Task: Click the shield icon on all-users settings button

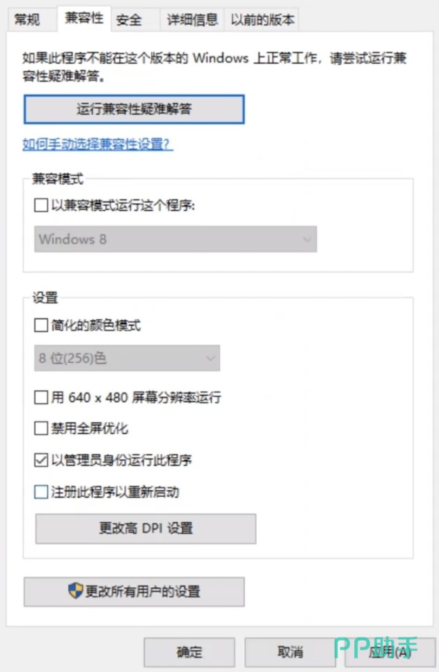Action: [76, 591]
